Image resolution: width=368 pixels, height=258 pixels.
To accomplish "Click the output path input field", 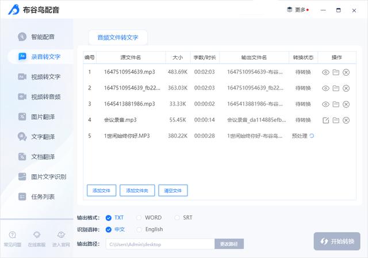I will pyautogui.click(x=159, y=244).
